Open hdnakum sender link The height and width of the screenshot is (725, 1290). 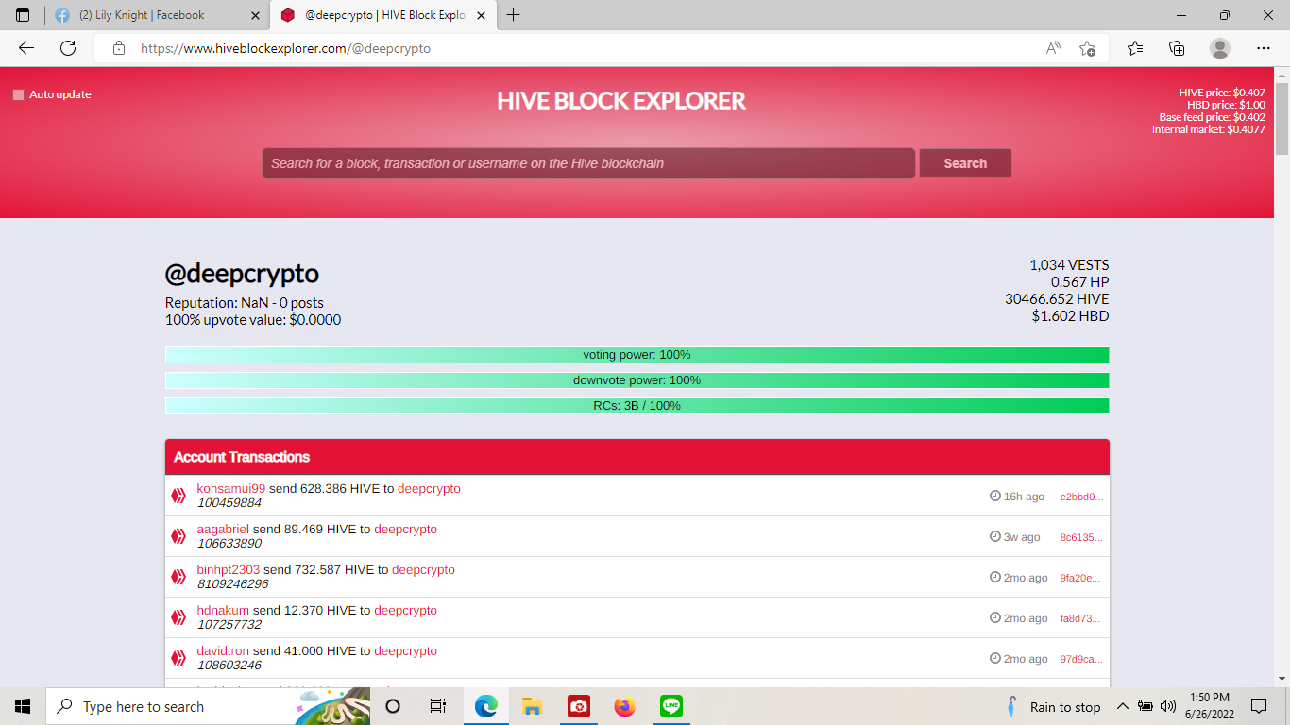click(223, 611)
